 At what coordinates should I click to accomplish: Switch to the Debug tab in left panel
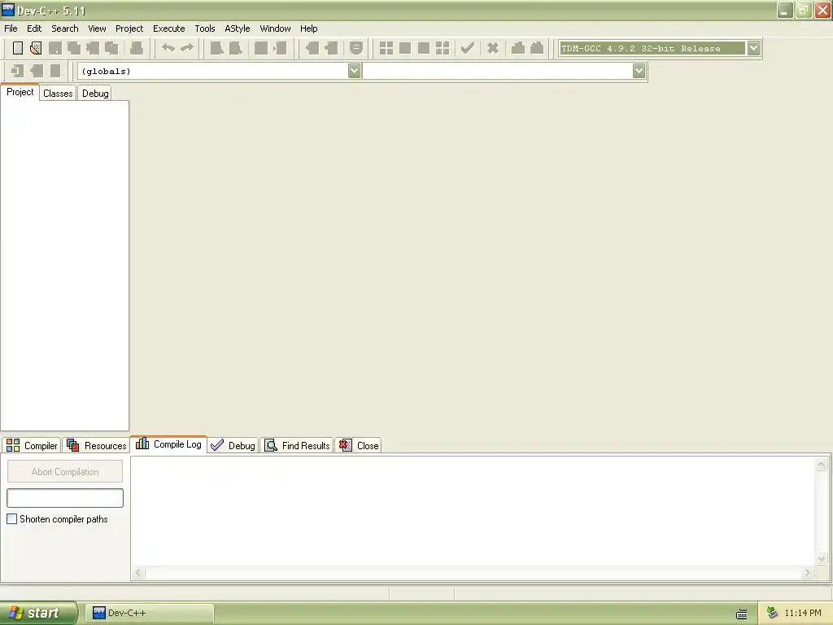click(95, 94)
